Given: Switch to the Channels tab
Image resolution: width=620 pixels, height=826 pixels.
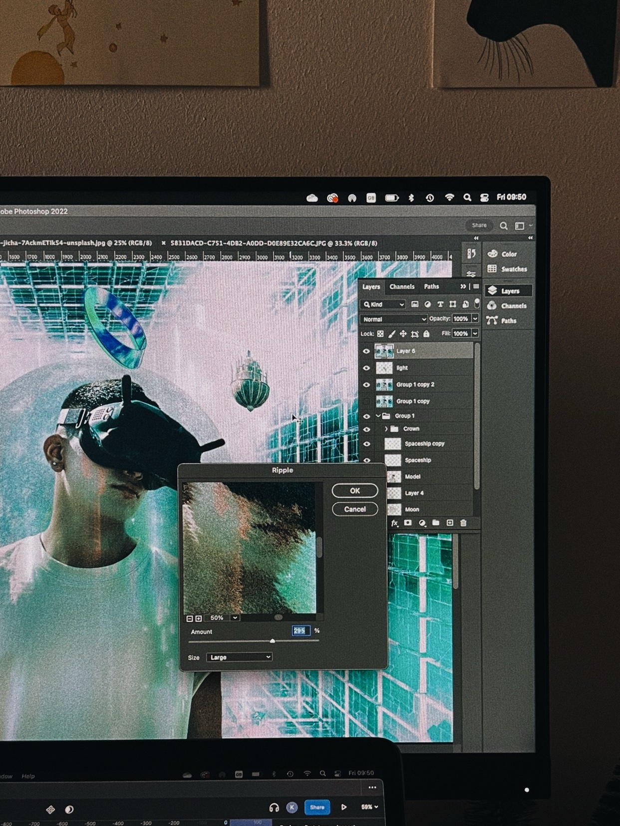Looking at the screenshot, I should (402, 287).
